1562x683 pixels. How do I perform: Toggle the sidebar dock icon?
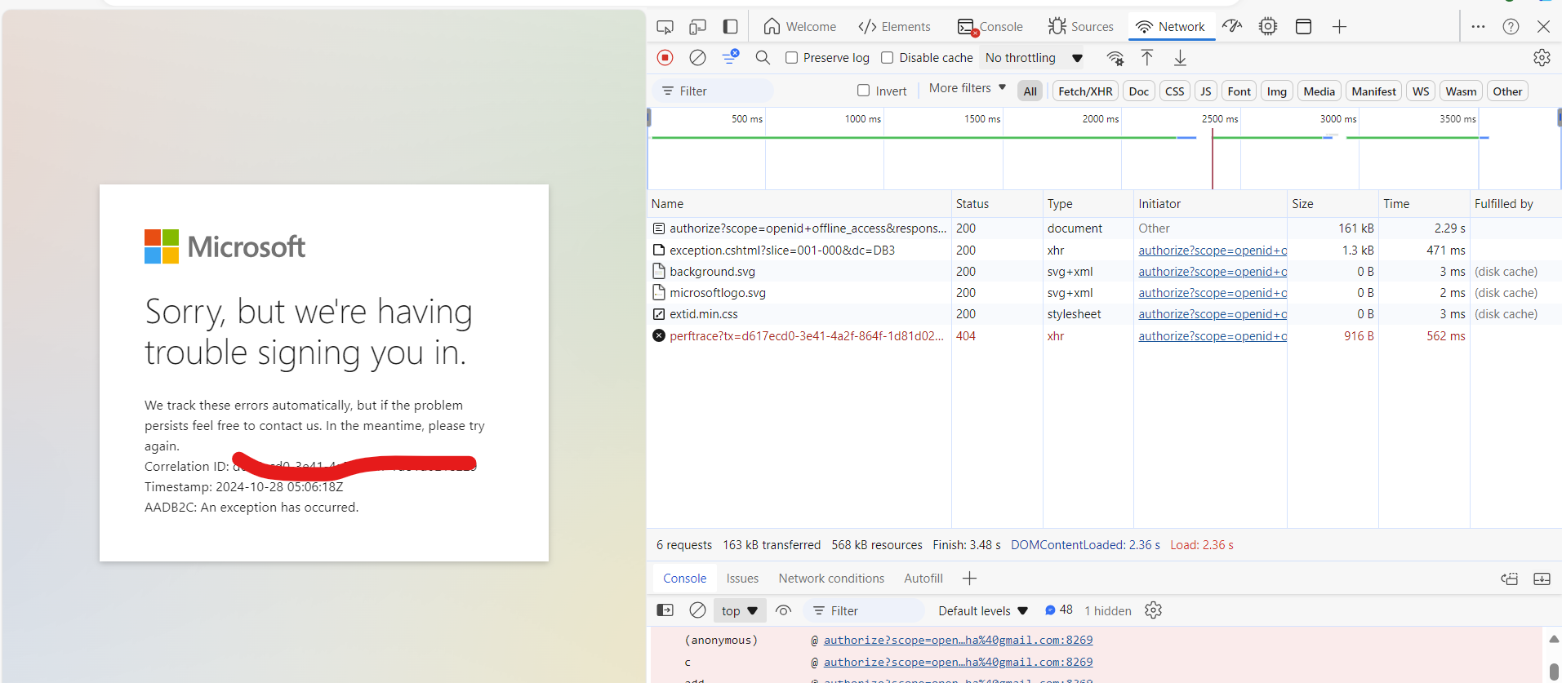click(731, 27)
